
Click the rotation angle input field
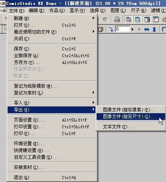123,29
